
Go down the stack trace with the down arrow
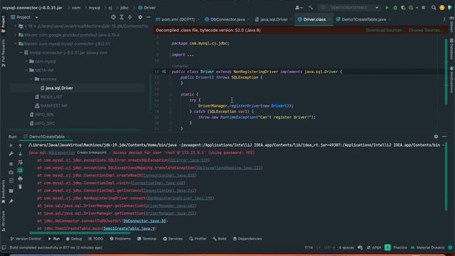tap(20, 154)
